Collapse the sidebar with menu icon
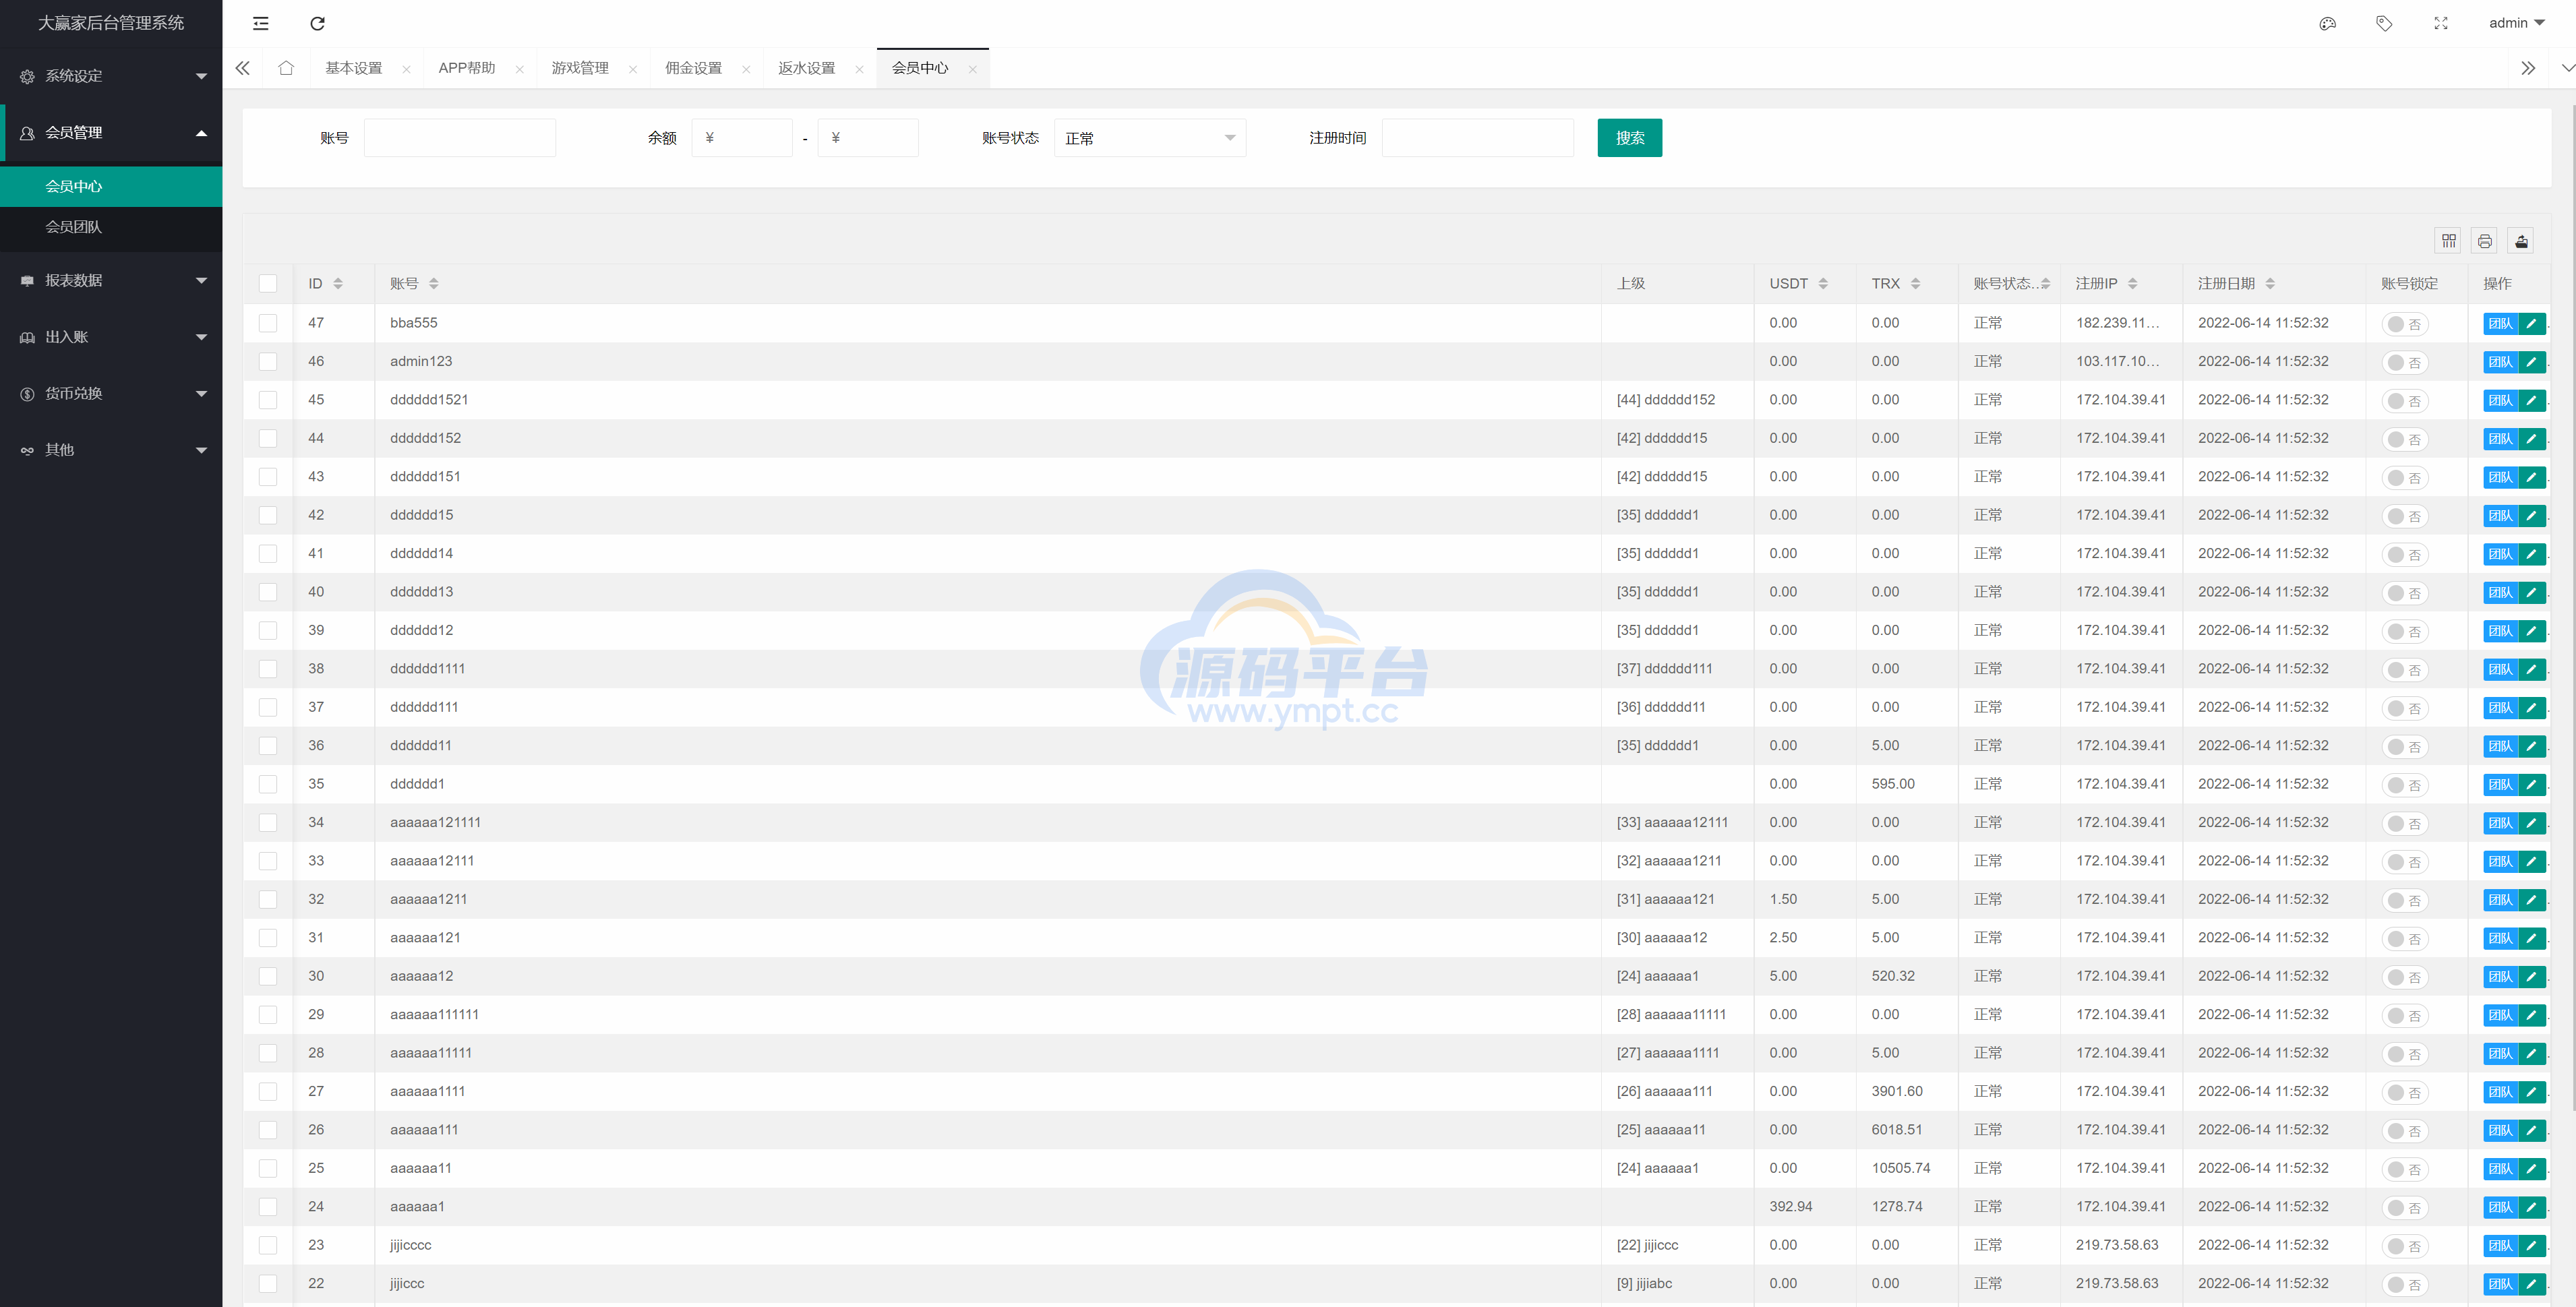Image resolution: width=2576 pixels, height=1307 pixels. coord(261,23)
